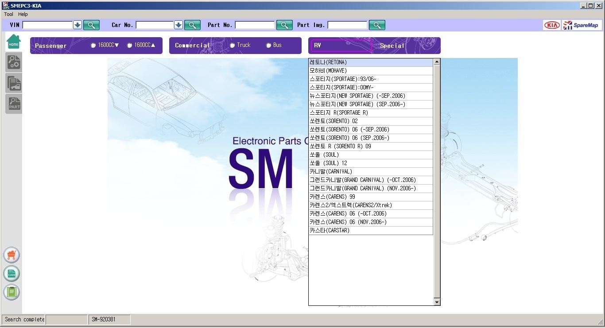Select NEW SPORTAGE (-SEP.2006) entry

click(371, 96)
